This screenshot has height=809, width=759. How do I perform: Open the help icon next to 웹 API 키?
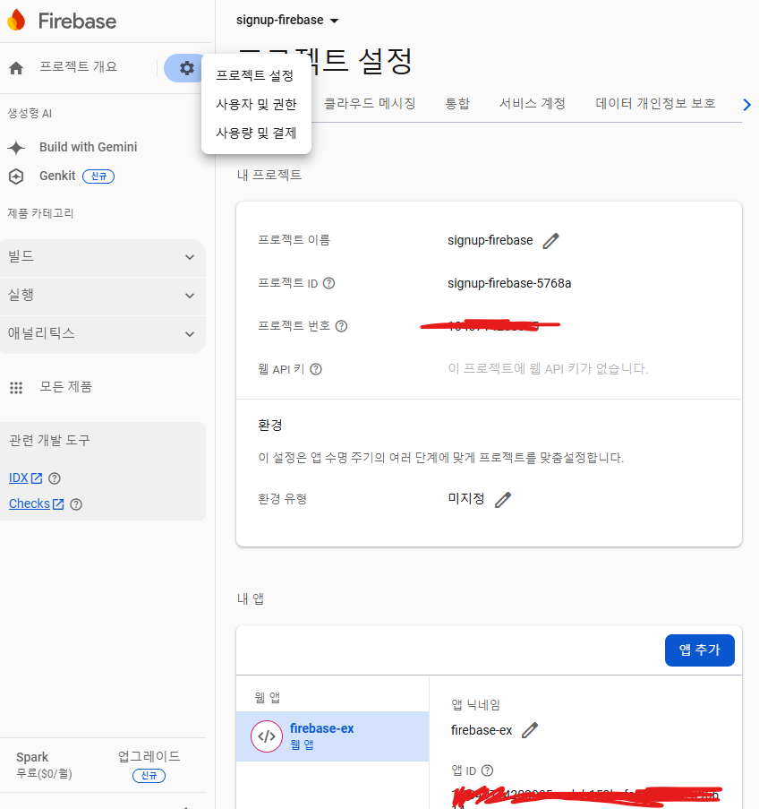(x=315, y=369)
